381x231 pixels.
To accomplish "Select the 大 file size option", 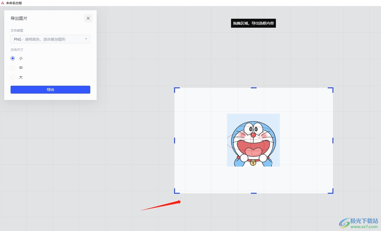I will click(13, 77).
